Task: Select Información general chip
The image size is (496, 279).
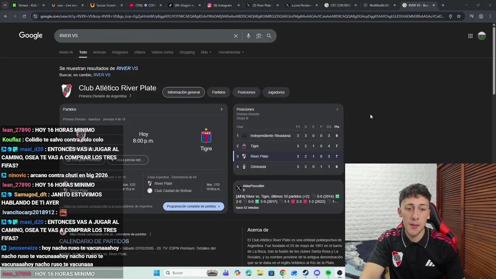Action: 184,92
